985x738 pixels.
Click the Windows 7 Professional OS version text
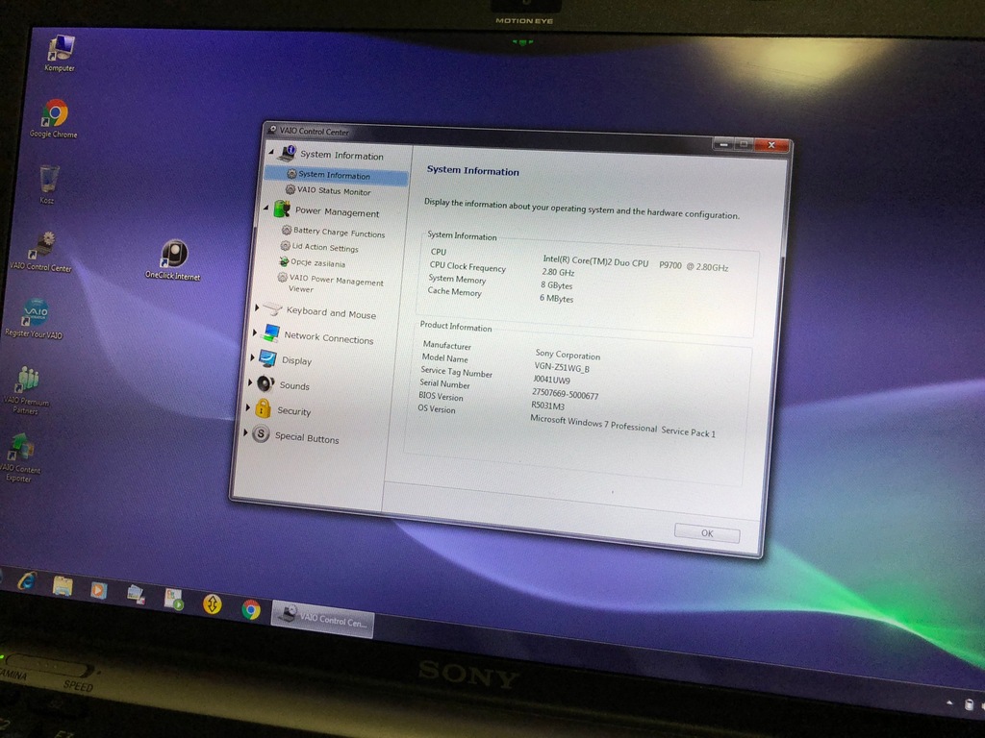(622, 426)
